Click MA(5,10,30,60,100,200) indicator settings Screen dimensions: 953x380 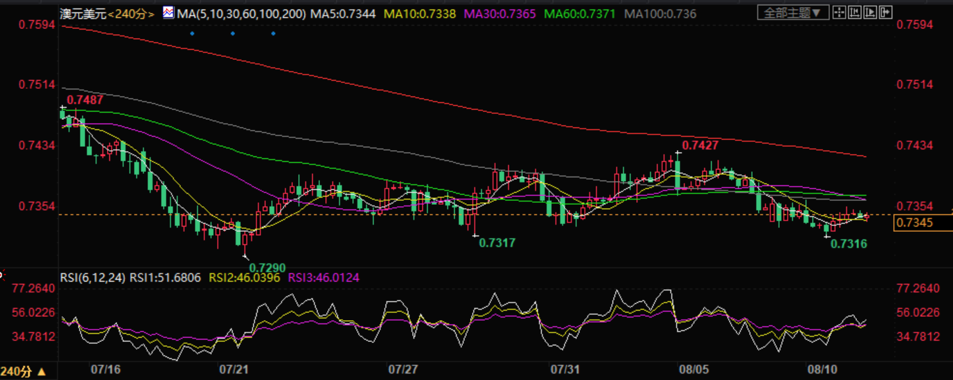(242, 13)
